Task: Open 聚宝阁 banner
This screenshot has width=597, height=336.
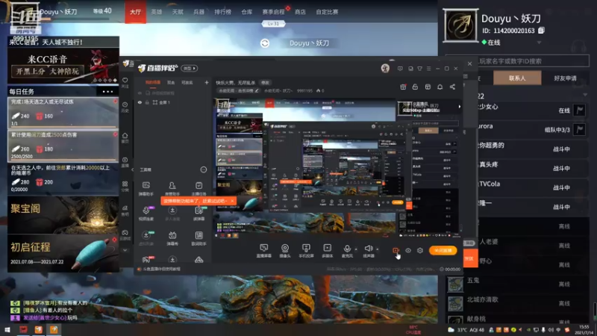Action: pyautogui.click(x=63, y=215)
